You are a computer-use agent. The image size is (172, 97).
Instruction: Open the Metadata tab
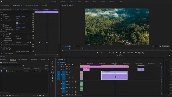pyautogui.click(x=45, y=6)
